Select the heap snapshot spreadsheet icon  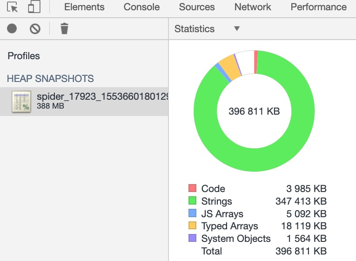pos(21,102)
